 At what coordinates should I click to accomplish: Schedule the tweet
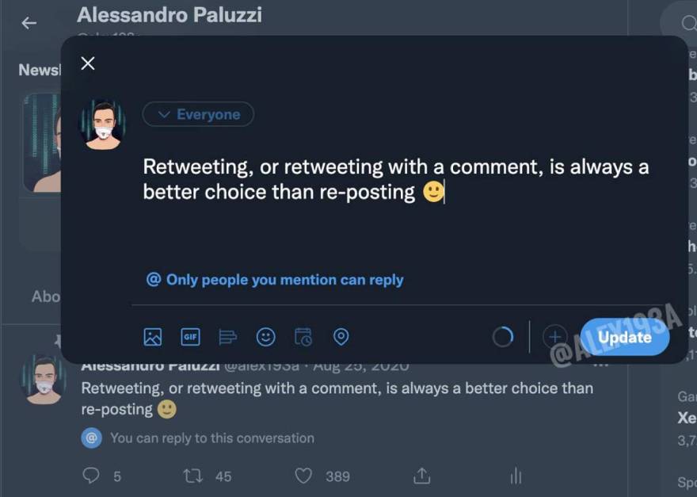coord(303,337)
